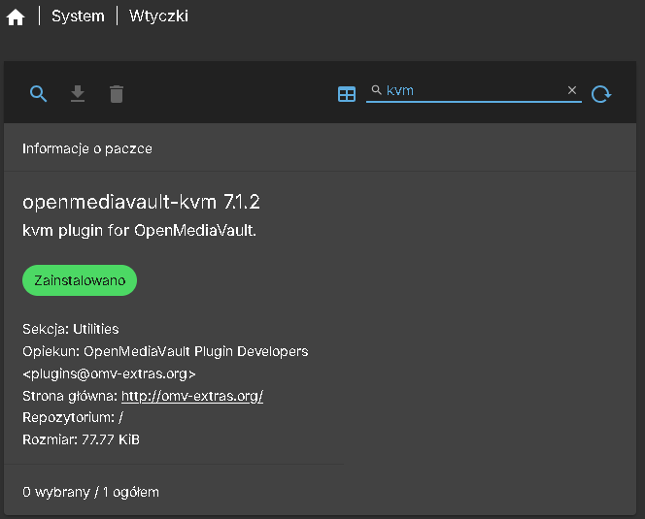
Task: Click the uninstall trash icon
Action: click(x=117, y=94)
